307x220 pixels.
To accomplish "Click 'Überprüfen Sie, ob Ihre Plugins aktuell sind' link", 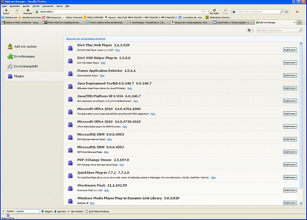I will pyautogui.click(x=86, y=39).
